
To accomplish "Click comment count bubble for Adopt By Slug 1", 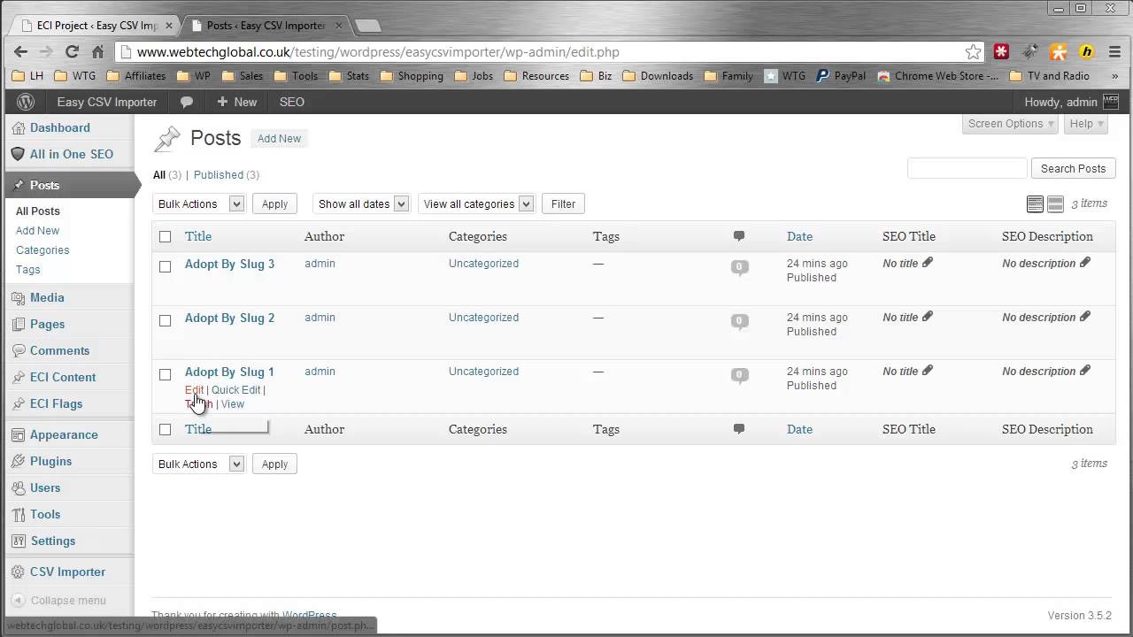I will (739, 375).
